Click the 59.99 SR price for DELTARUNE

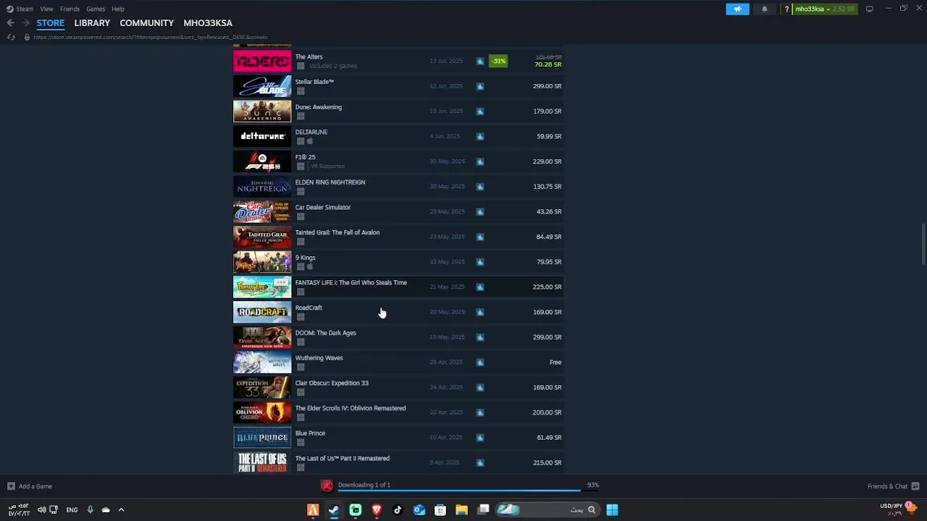point(549,136)
